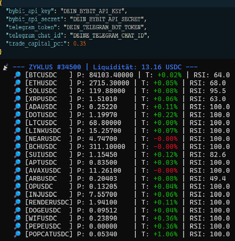The width and height of the screenshot is (235, 241).
Task: Click the ZYKLUS #34500 header text
Action: coord(55,67)
